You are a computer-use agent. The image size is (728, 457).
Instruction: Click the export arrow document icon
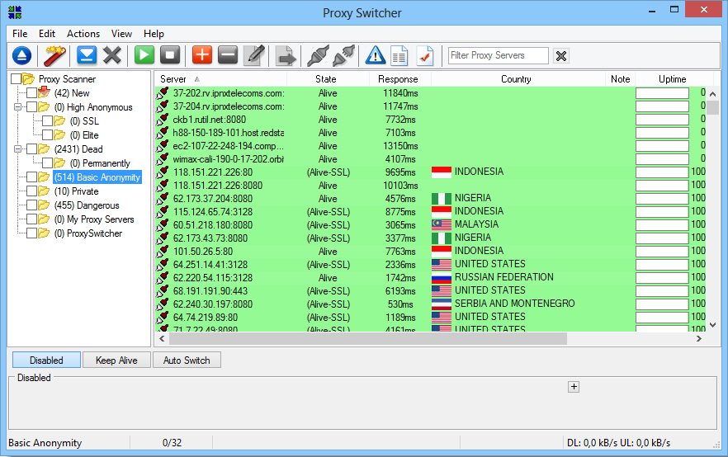click(286, 55)
